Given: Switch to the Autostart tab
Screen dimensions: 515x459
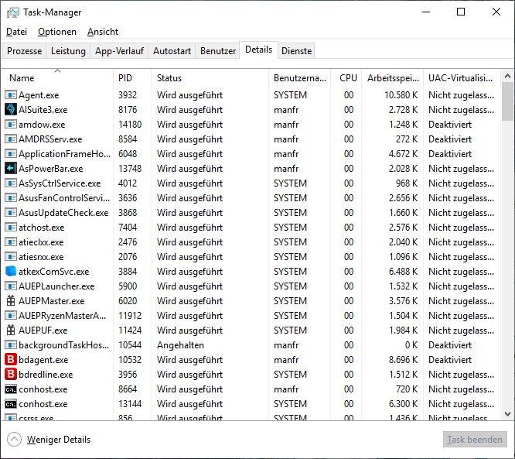Looking at the screenshot, I should click(x=172, y=51).
